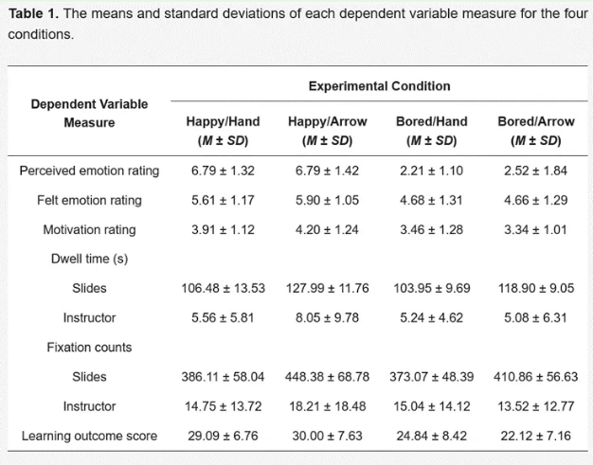Click the "Dependent Variable Measure" column header
This screenshot has width=593, height=465.
(x=89, y=113)
